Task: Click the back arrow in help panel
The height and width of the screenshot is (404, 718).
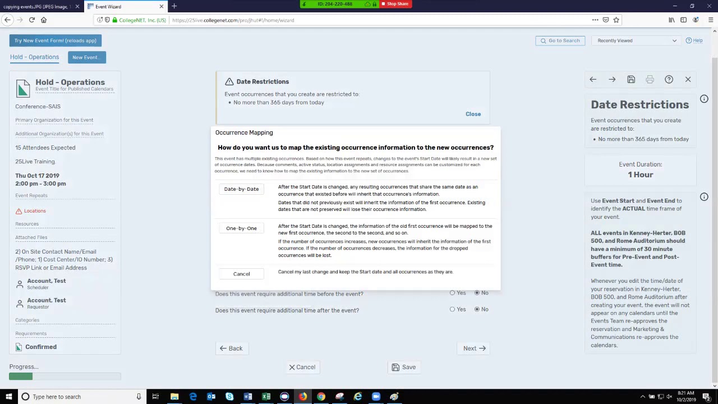Action: click(x=593, y=80)
